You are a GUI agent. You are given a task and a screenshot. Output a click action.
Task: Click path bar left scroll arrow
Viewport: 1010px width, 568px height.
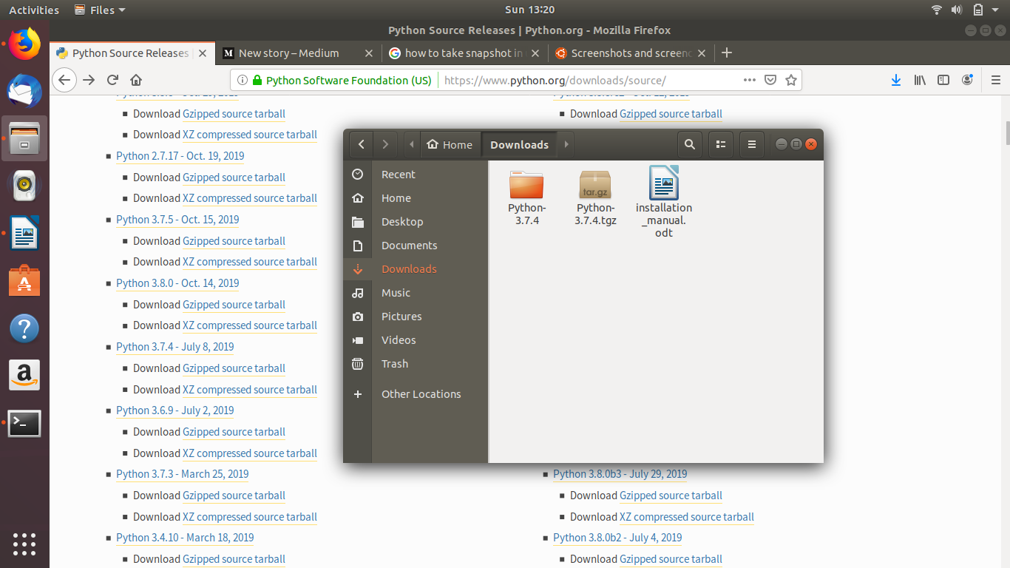point(411,145)
